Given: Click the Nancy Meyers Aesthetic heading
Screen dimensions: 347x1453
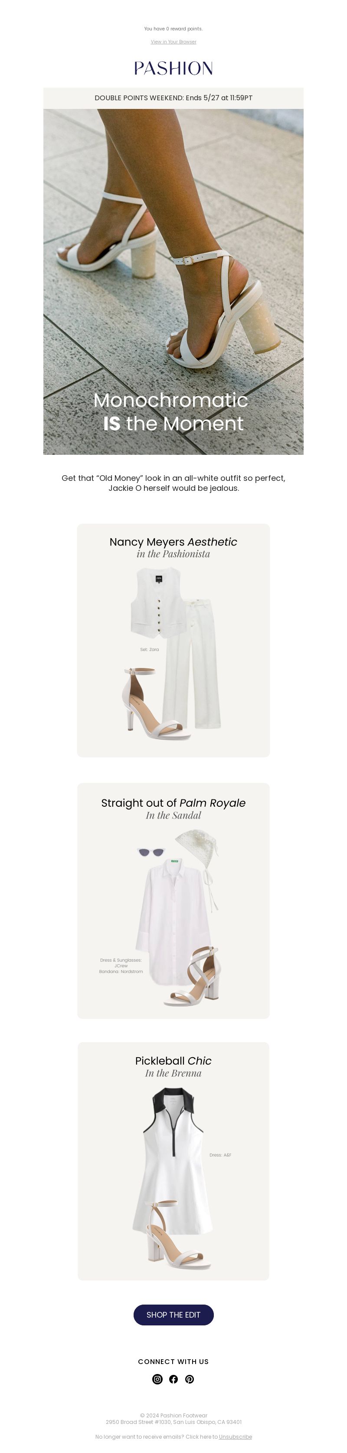Looking at the screenshot, I should pyautogui.click(x=173, y=542).
